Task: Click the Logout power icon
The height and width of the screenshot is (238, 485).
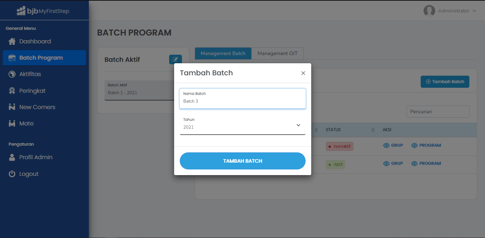Action: [12, 174]
